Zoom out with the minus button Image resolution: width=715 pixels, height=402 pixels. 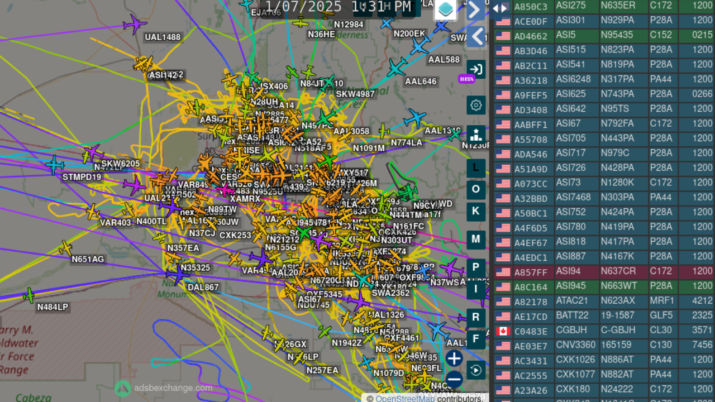click(454, 380)
